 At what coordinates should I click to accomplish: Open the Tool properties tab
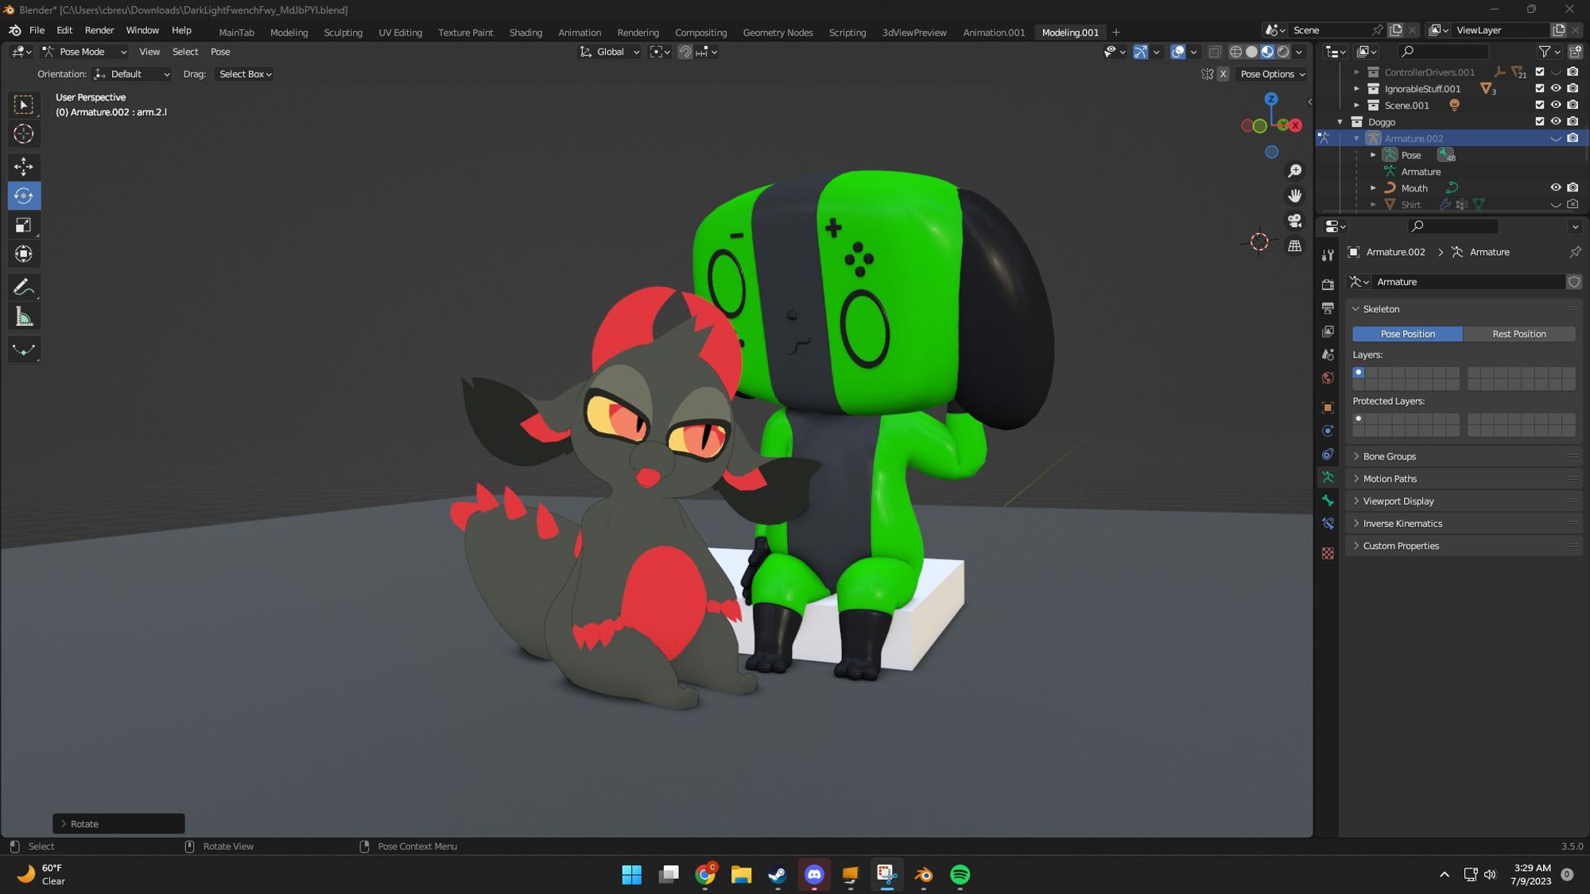1328,255
